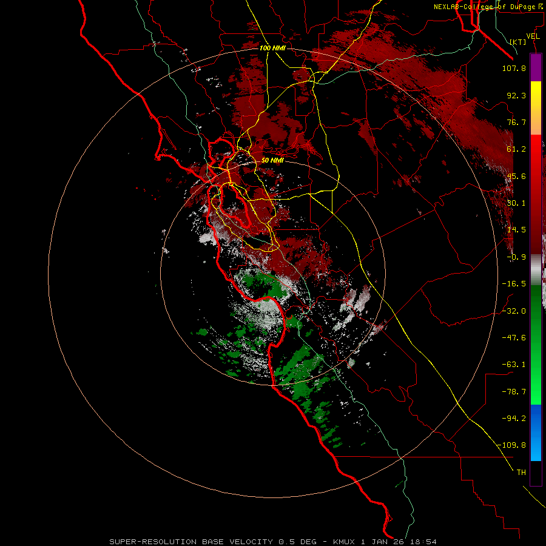Click the -16.5 velocity scale value
Screen dimensions: 546x546
[514, 284]
